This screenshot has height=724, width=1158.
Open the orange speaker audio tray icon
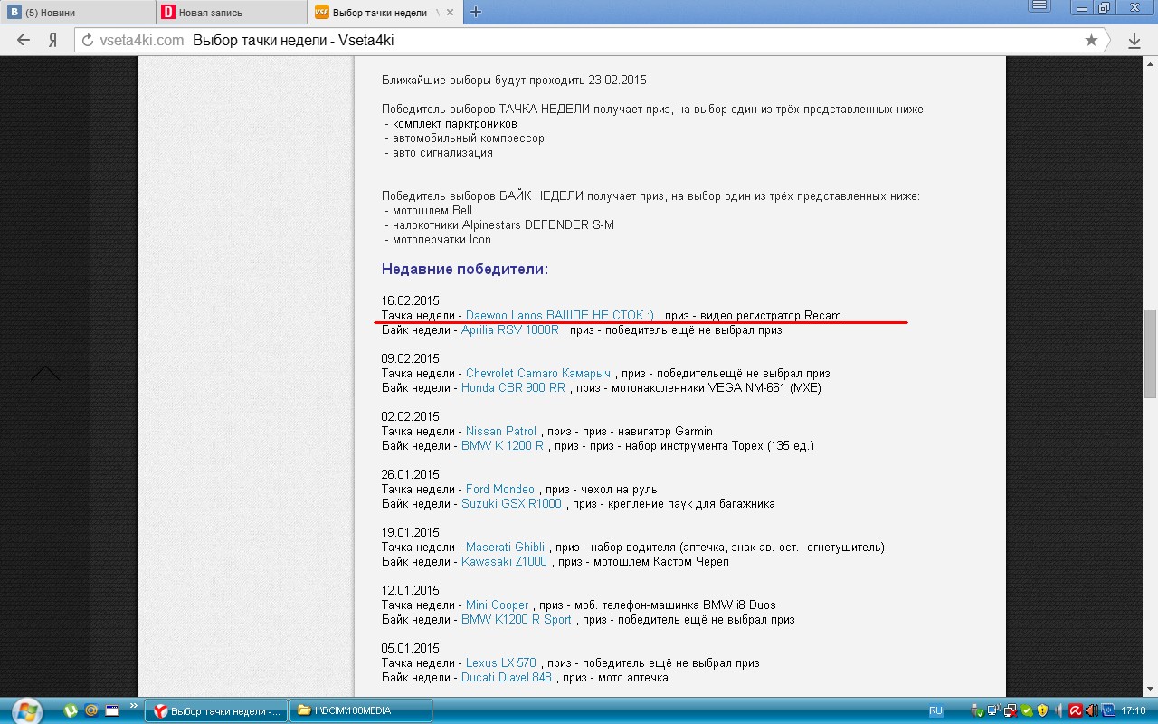click(x=1092, y=710)
